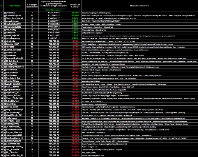
Task: Click the @SnehaSSR handle
Action: coord(10,53)
